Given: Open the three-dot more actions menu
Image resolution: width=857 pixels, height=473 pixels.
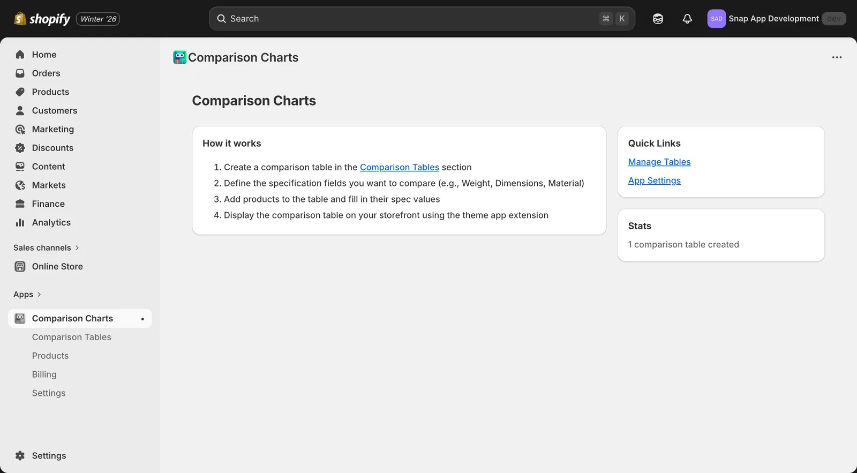Looking at the screenshot, I should (837, 57).
